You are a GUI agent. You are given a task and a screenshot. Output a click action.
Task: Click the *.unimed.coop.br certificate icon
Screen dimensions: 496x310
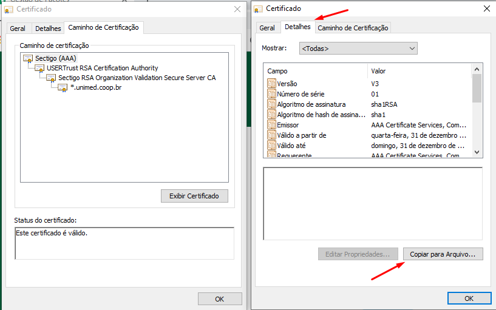click(x=63, y=88)
